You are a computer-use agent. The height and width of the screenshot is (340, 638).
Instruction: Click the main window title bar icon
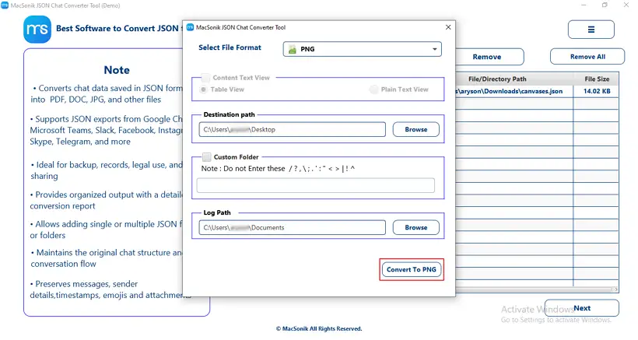[x=5, y=5]
